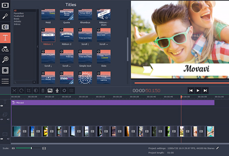The image size is (229, 156).
Task: Toggle visibility of the main video track
Action: 2,139
